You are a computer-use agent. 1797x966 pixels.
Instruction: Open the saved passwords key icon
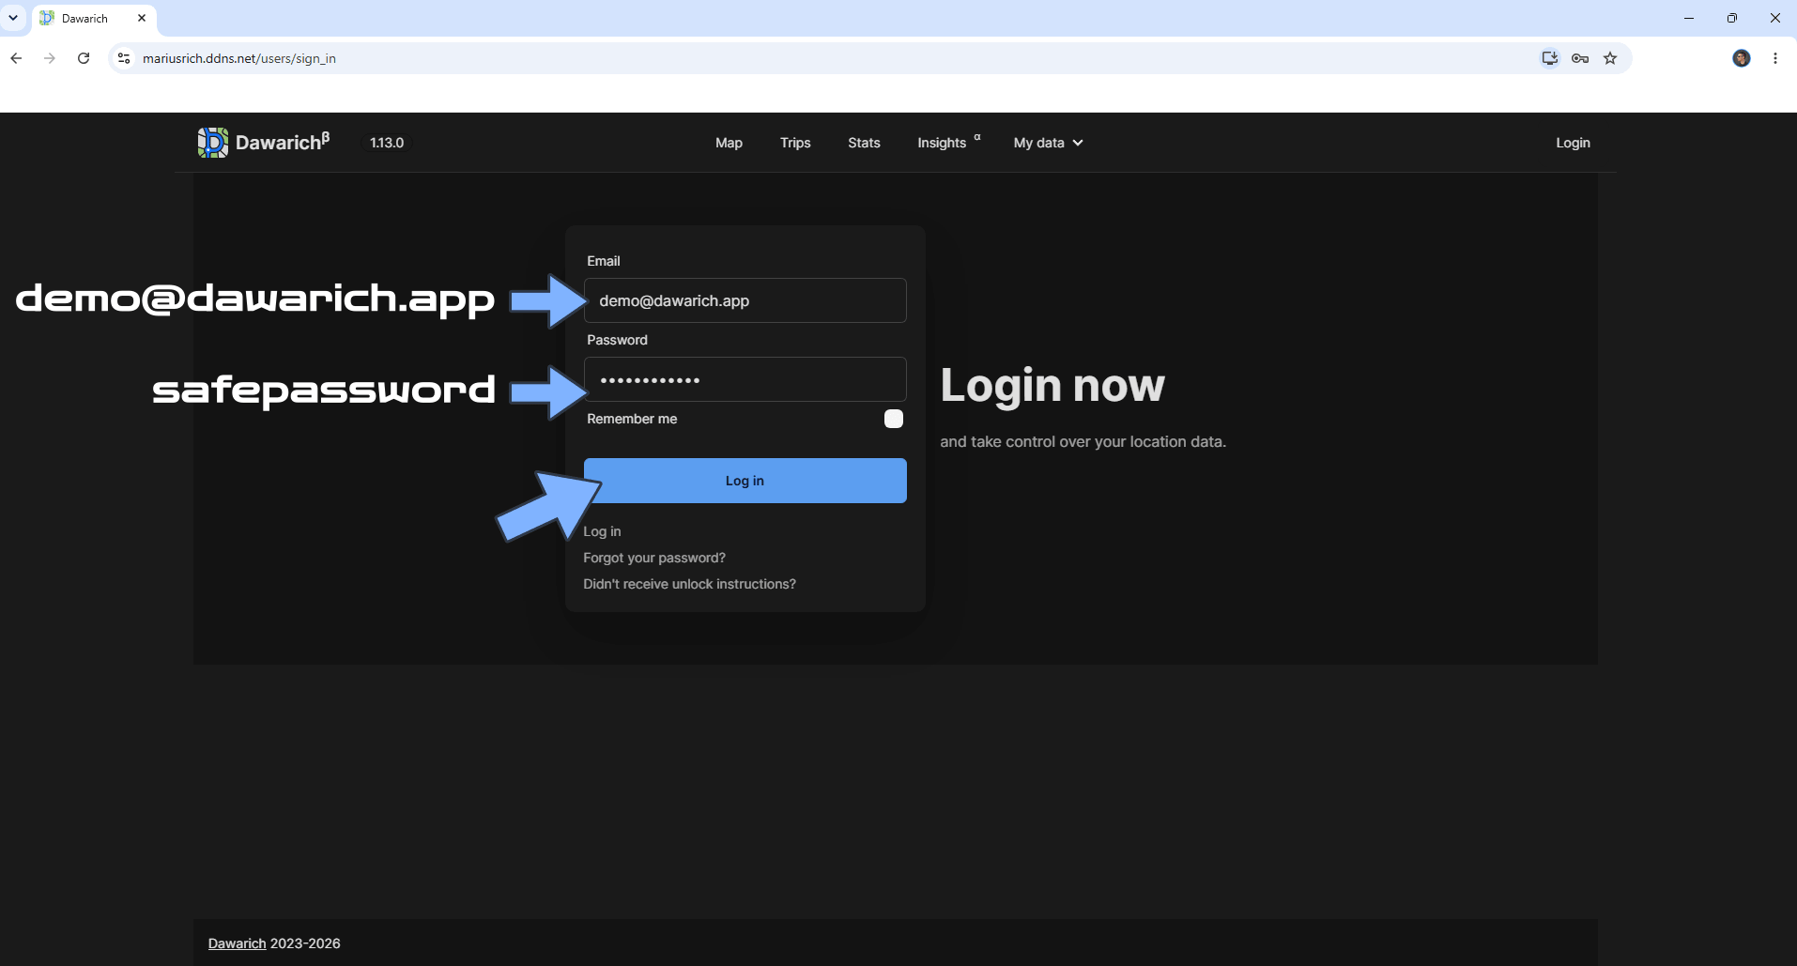(x=1580, y=58)
